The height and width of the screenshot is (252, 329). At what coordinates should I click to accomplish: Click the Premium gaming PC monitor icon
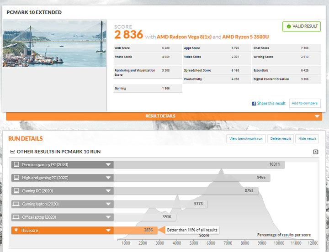coord(16,164)
